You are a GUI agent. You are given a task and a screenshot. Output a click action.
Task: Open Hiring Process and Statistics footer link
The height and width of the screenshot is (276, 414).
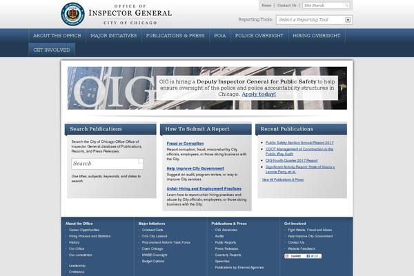[x=90, y=236]
